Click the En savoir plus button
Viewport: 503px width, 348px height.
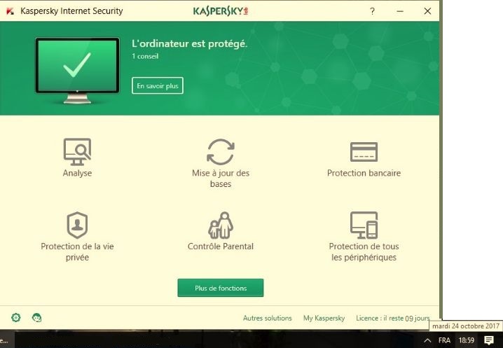click(x=158, y=85)
